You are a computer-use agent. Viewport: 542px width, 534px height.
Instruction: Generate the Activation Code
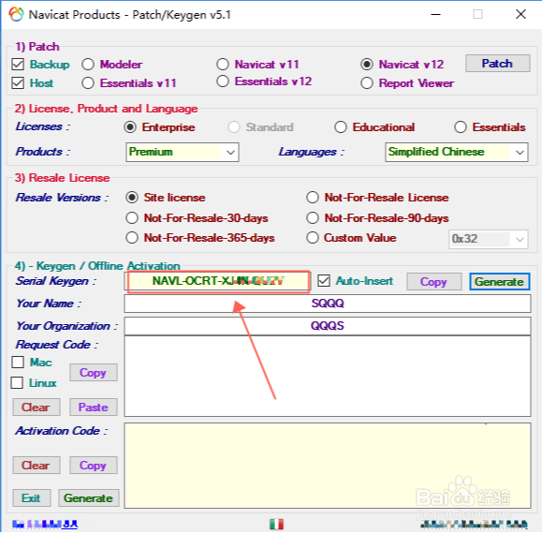point(89,498)
